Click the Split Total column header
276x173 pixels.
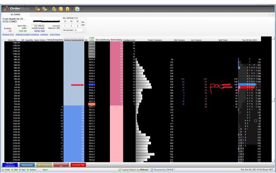tap(223, 40)
